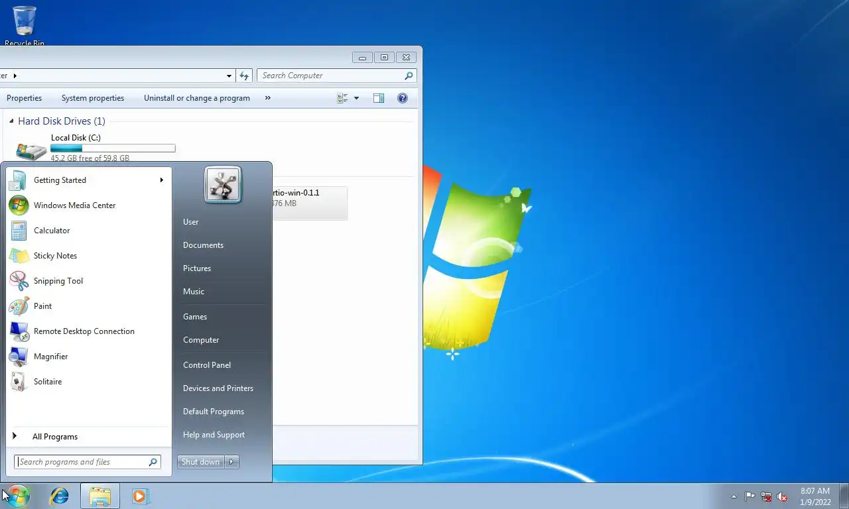Viewport: 849px width, 509px height.
Task: Click the network status tray icon
Action: 766,496
